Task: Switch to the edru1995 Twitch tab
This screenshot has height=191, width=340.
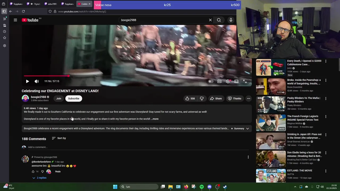Action: coord(51,4)
